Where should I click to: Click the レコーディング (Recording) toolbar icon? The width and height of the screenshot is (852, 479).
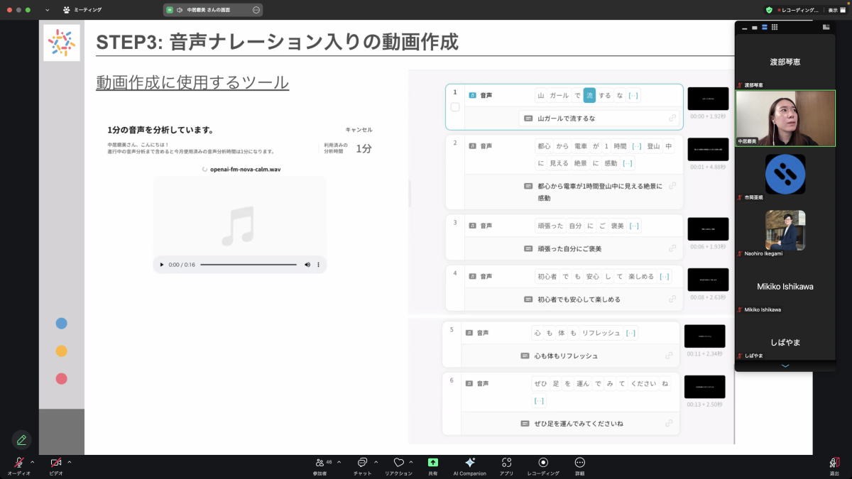click(543, 463)
